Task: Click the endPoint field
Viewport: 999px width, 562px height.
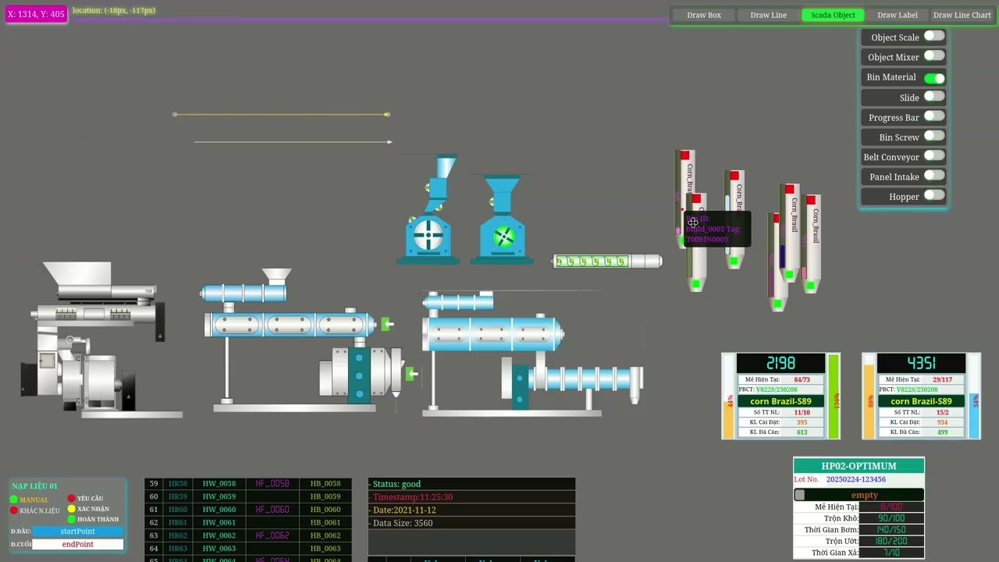Action: [77, 544]
